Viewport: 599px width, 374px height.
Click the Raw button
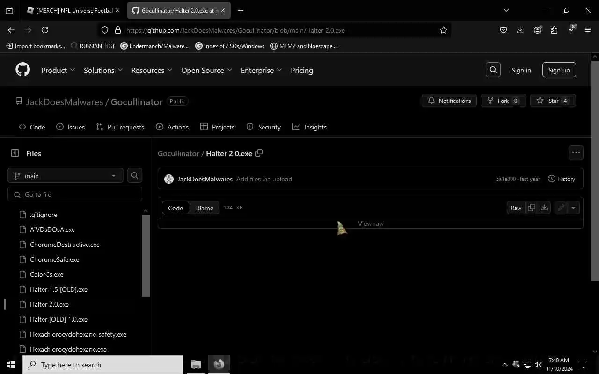tap(516, 208)
